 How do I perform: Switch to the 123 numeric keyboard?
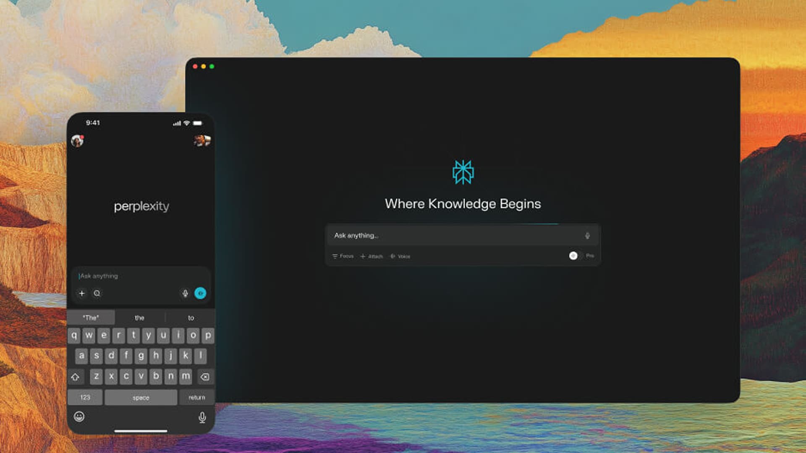click(85, 397)
